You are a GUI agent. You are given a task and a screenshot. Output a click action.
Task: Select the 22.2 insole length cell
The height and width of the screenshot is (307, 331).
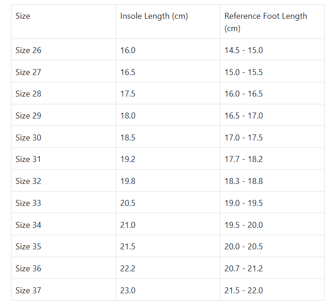tap(128, 269)
